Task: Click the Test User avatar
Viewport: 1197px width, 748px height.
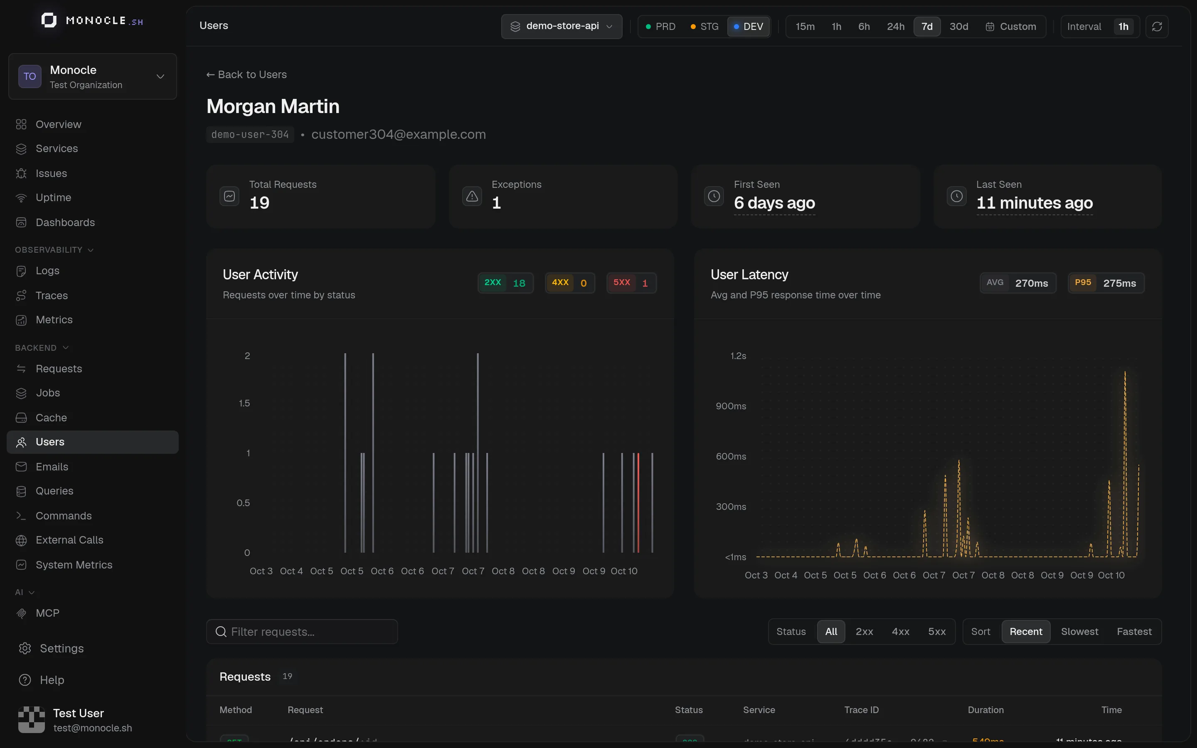Action: coord(32,720)
